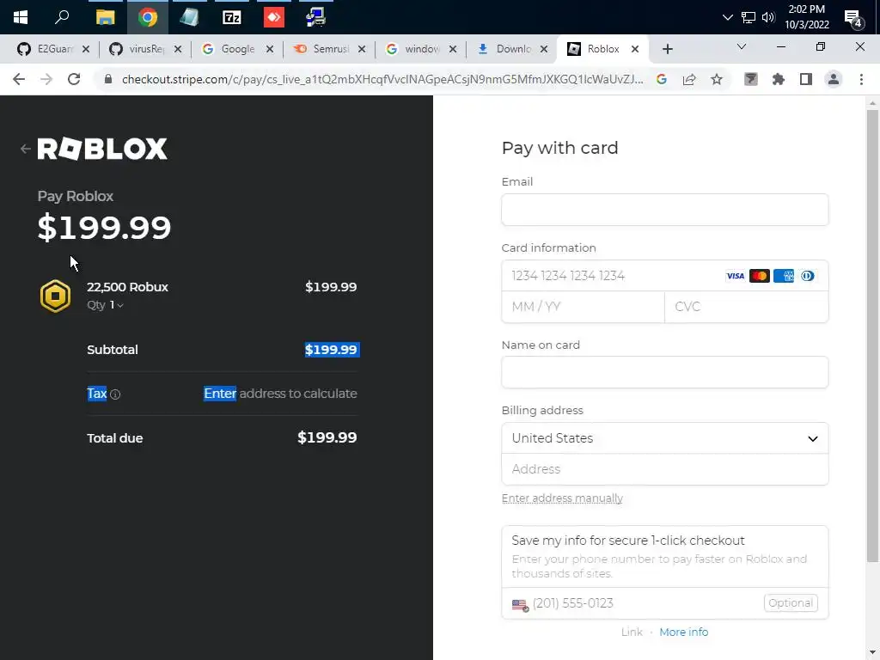The height and width of the screenshot is (660, 880).
Task: Click the Link text in footer
Action: click(x=632, y=632)
